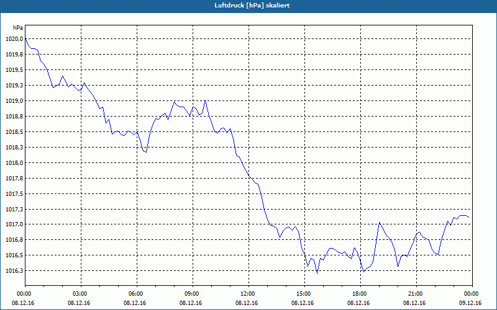Pick the 15:00 time tick label
497x310 pixels.
pos(304,294)
